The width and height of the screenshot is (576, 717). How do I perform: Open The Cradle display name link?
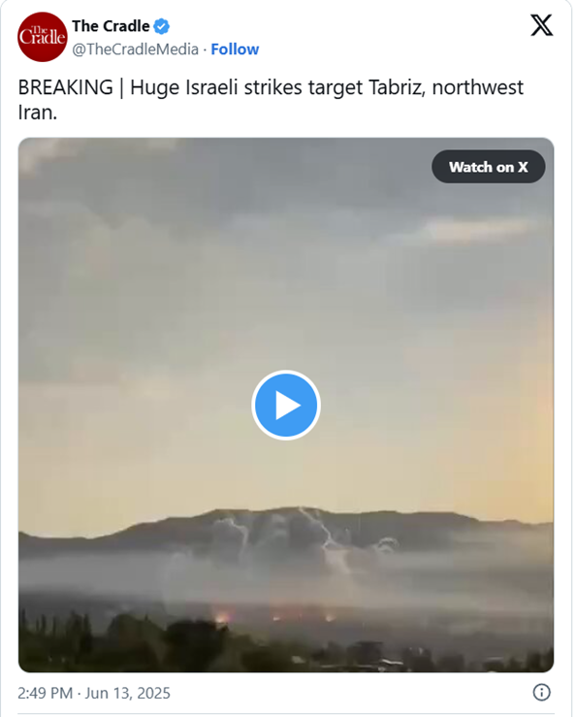112,26
